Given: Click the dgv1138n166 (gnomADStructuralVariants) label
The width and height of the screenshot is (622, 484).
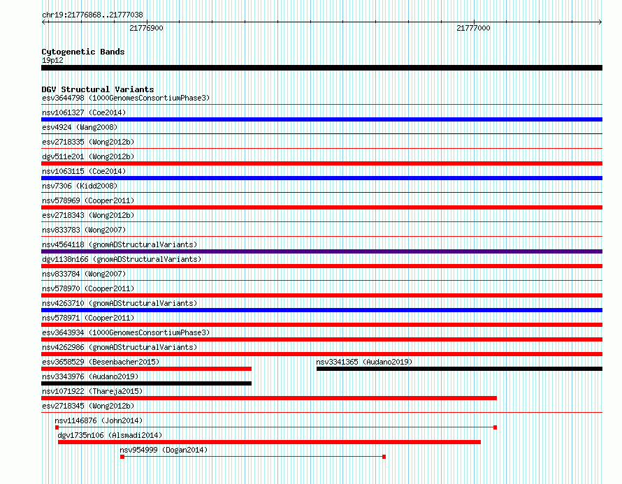Looking at the screenshot, I should tap(122, 259).
